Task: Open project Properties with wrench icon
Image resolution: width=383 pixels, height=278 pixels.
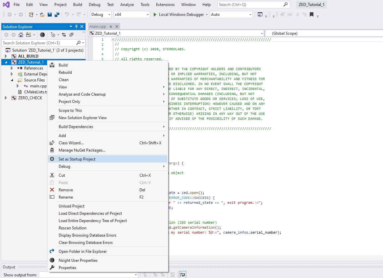Action: [108, 268]
